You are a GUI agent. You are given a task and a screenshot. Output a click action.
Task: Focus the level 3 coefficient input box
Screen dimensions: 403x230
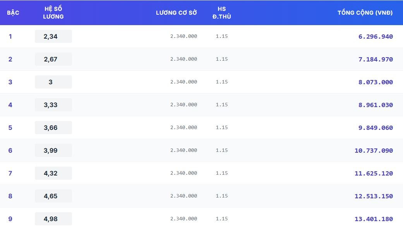pos(53,82)
